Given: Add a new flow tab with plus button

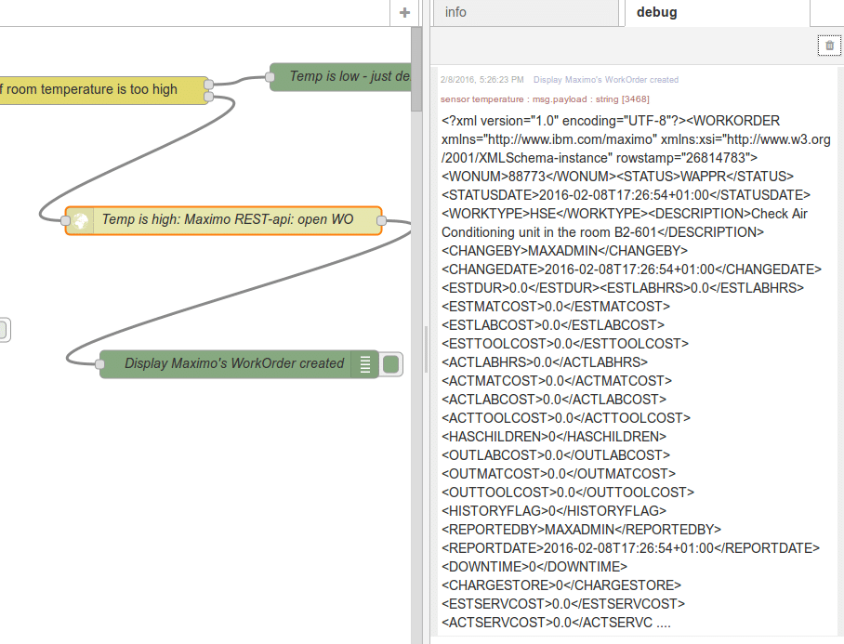Looking at the screenshot, I should pos(404,12).
